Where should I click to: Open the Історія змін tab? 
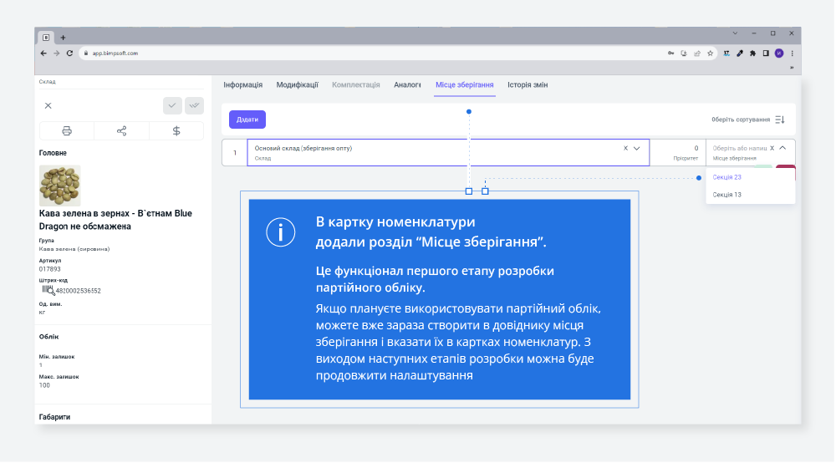(x=528, y=85)
